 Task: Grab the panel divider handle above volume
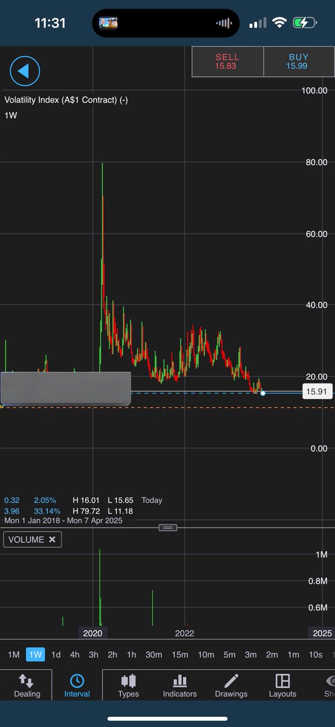point(167,528)
